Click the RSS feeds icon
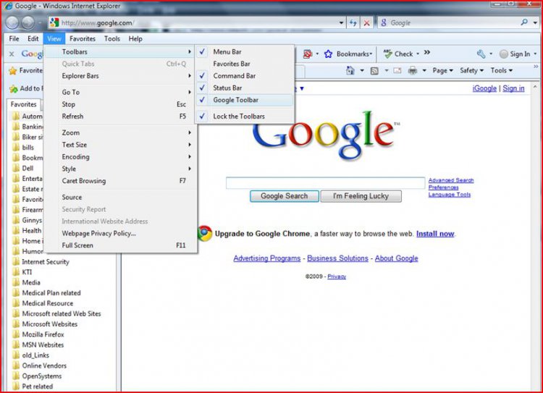543x393 pixels. (374, 71)
